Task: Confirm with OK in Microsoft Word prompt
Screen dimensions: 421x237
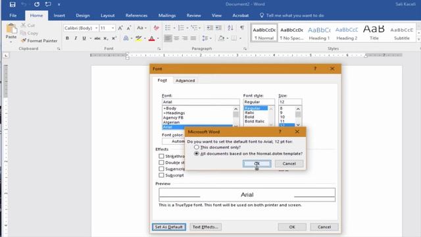Action: click(x=257, y=164)
